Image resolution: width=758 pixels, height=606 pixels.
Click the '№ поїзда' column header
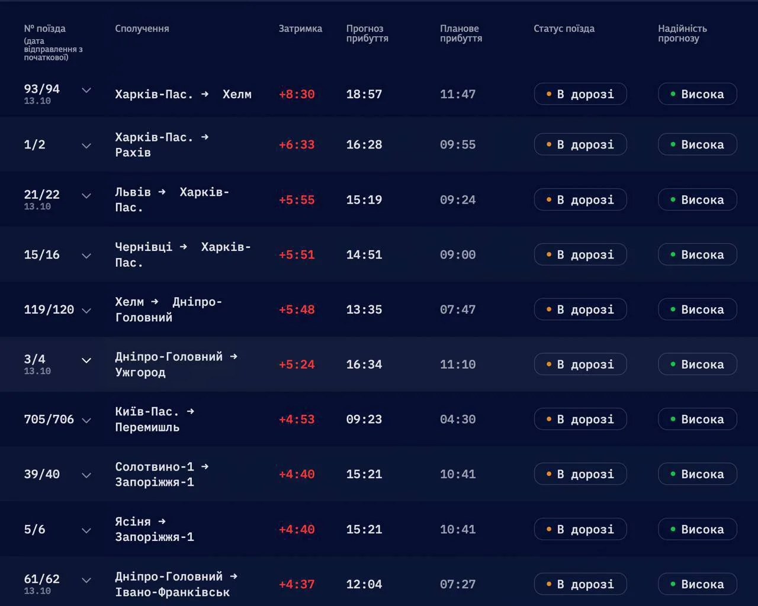pyautogui.click(x=45, y=28)
